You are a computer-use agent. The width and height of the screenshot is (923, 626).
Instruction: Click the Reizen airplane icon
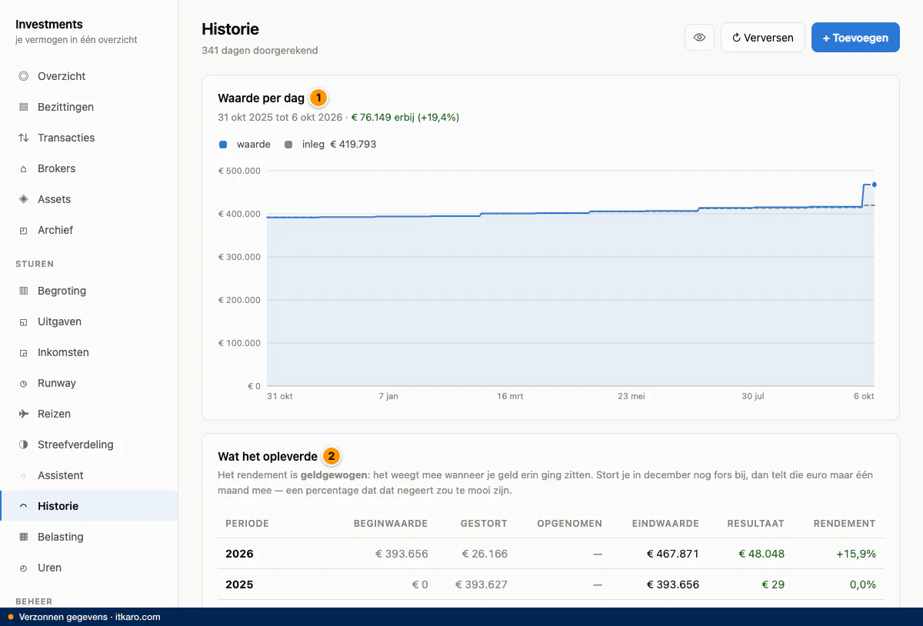pyautogui.click(x=23, y=414)
